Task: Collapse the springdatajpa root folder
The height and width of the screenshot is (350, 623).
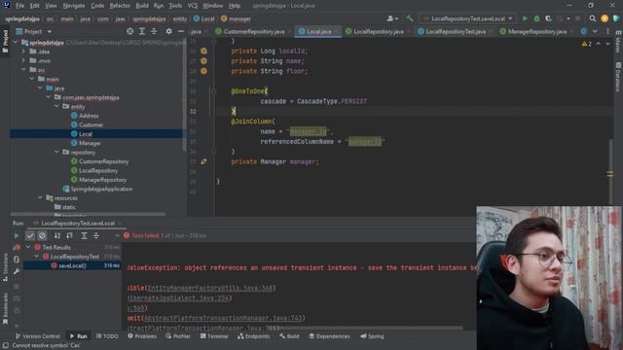Action: point(16,42)
